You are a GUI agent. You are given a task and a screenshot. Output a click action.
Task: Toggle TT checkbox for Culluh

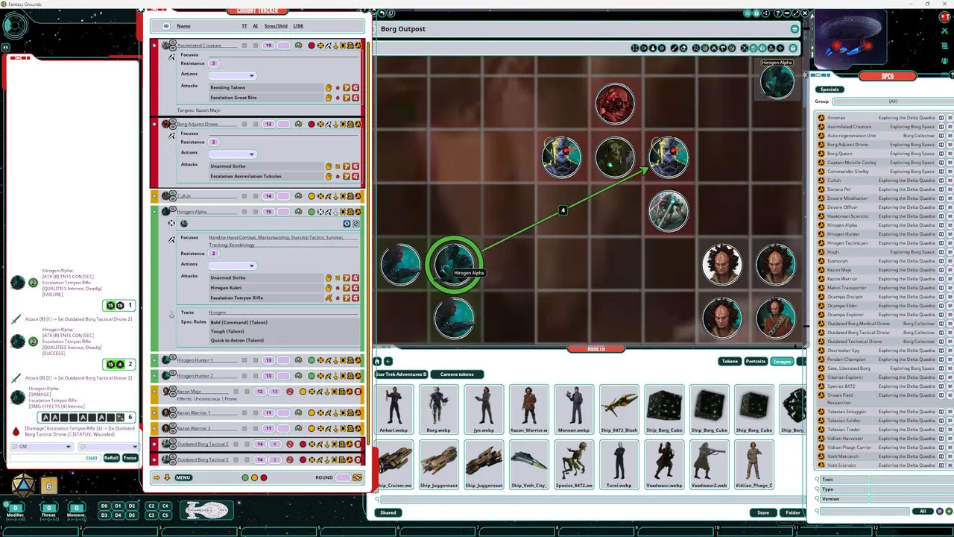coord(244,196)
